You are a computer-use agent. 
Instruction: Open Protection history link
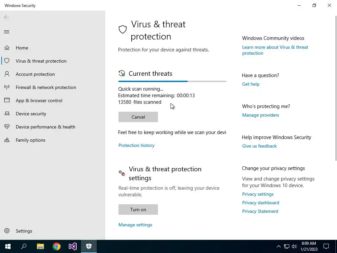pos(136,145)
